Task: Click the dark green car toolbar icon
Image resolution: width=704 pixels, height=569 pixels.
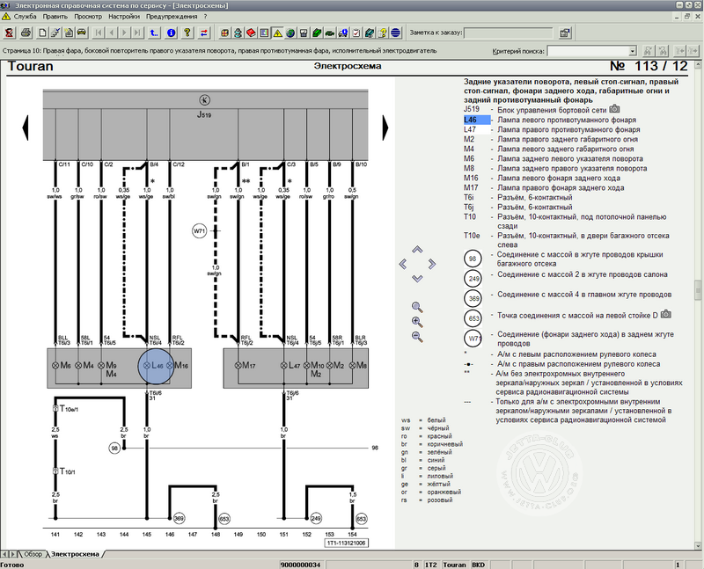Action: pyautogui.click(x=330, y=33)
